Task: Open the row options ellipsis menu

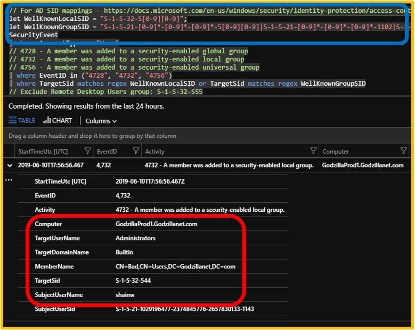Action: click(9, 180)
